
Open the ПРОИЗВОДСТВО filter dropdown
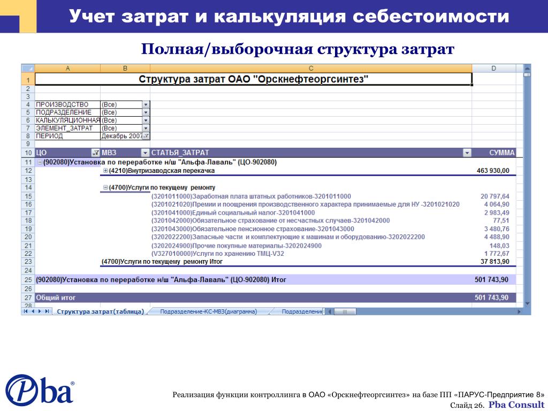tap(146, 104)
